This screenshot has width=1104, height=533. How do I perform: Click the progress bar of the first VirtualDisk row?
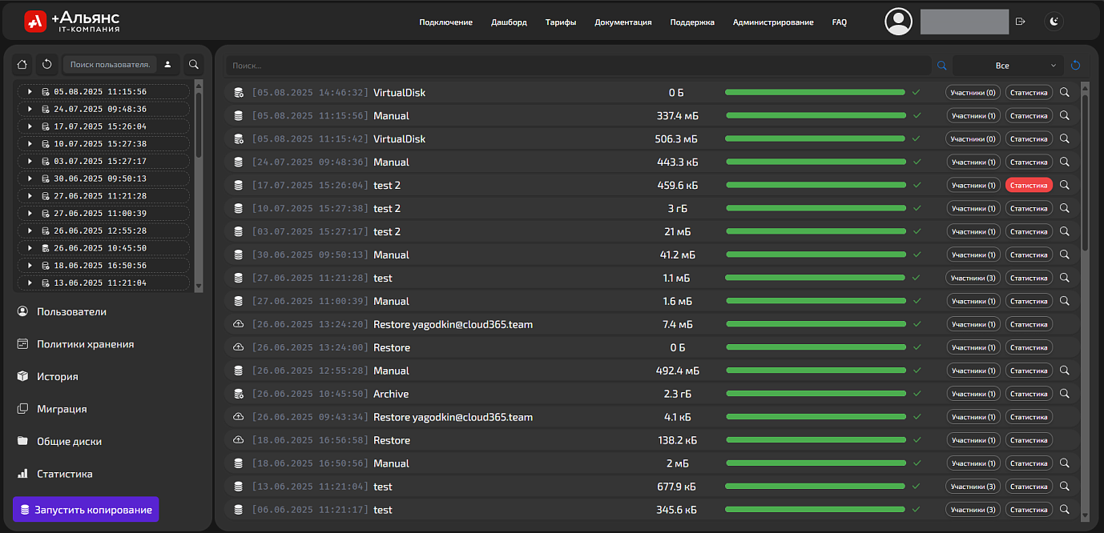click(815, 93)
